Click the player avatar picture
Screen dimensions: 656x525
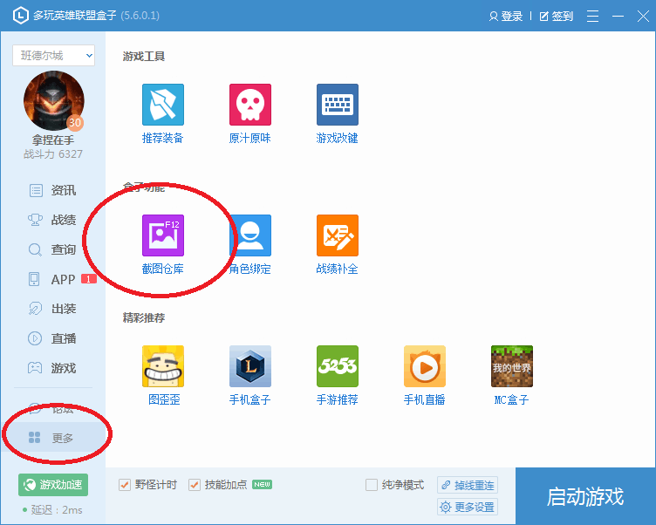53,100
